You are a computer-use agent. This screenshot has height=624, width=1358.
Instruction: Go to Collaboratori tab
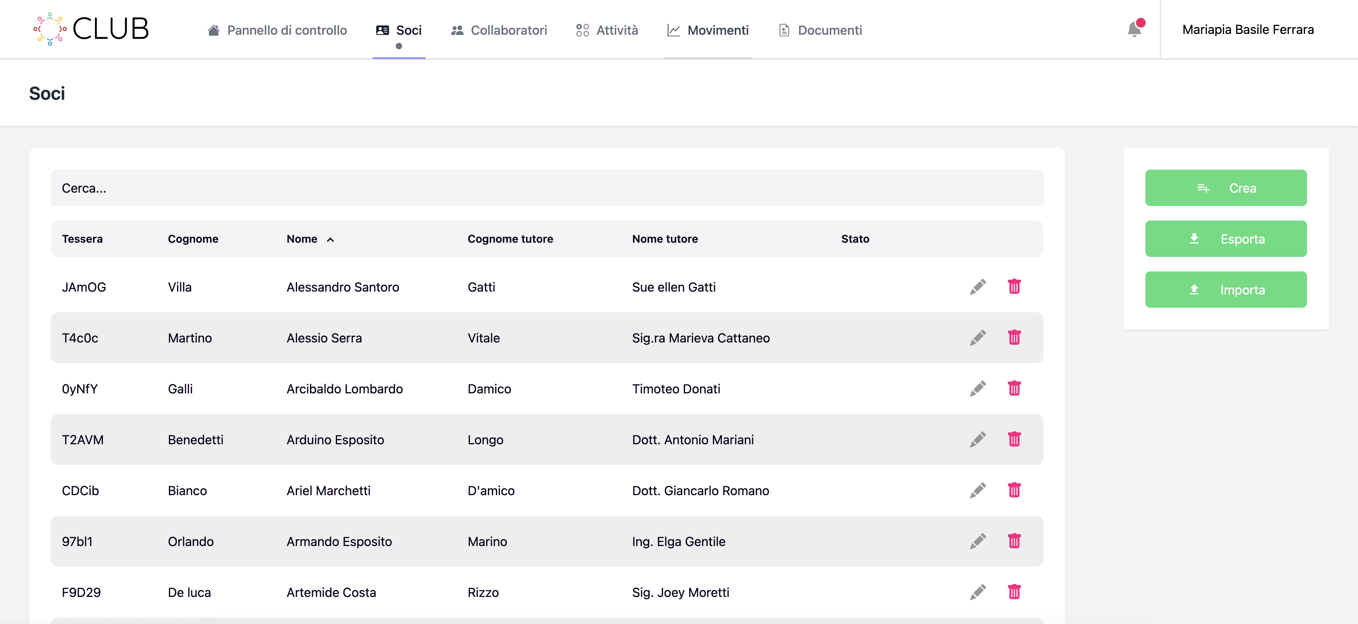[499, 30]
